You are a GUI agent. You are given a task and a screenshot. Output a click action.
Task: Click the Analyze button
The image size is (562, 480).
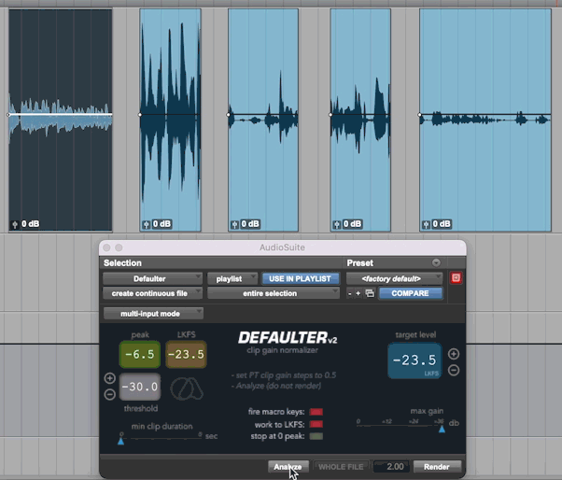288,467
